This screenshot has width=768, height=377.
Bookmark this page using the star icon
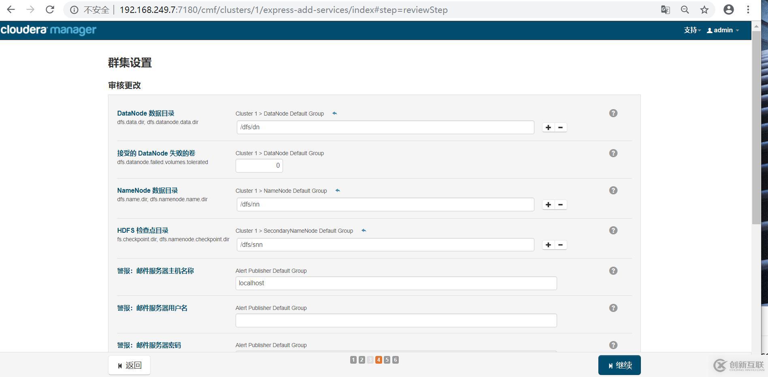click(704, 9)
